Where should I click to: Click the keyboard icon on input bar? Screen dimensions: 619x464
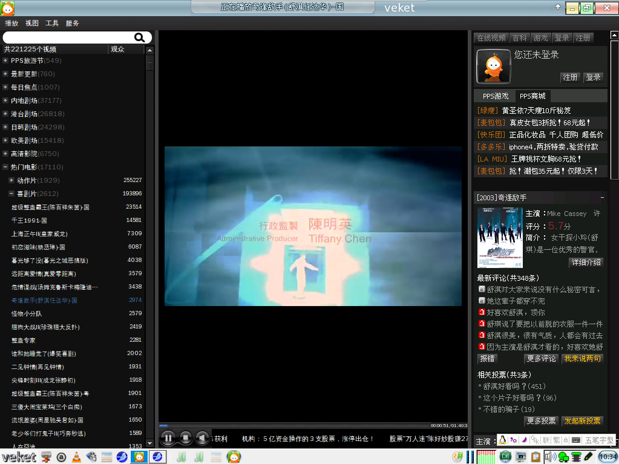tap(575, 440)
